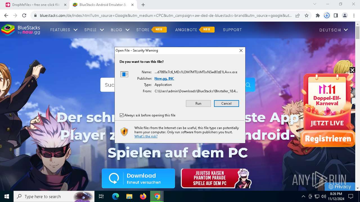Click the taskbar search box
The image size is (360, 202).
pyautogui.click(x=54, y=196)
